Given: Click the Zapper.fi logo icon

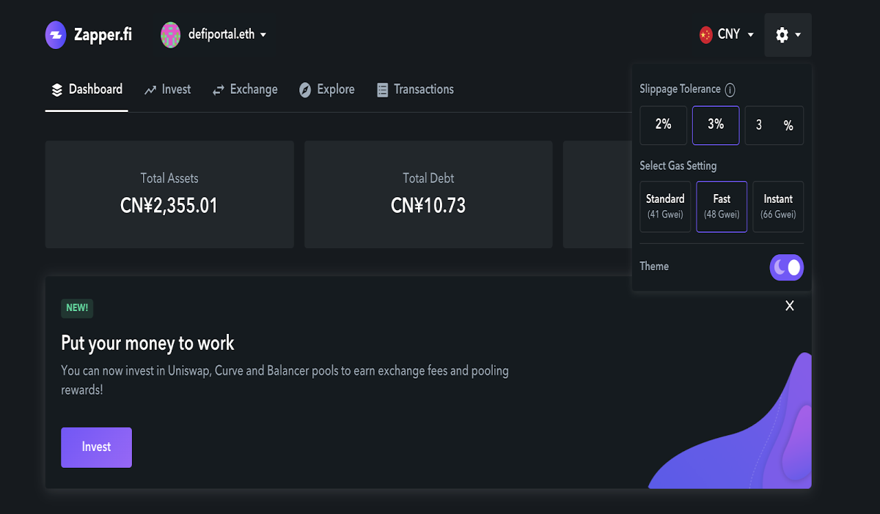Looking at the screenshot, I should [x=56, y=34].
